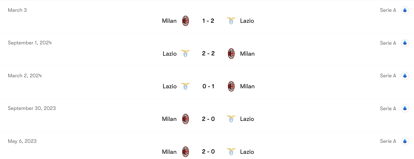Select the Lazio eagle badge from March 3 row
Viewport: 414px width, 159px height.
tap(231, 21)
